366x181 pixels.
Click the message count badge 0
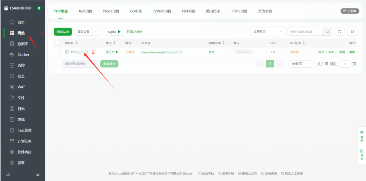pos(39,8)
